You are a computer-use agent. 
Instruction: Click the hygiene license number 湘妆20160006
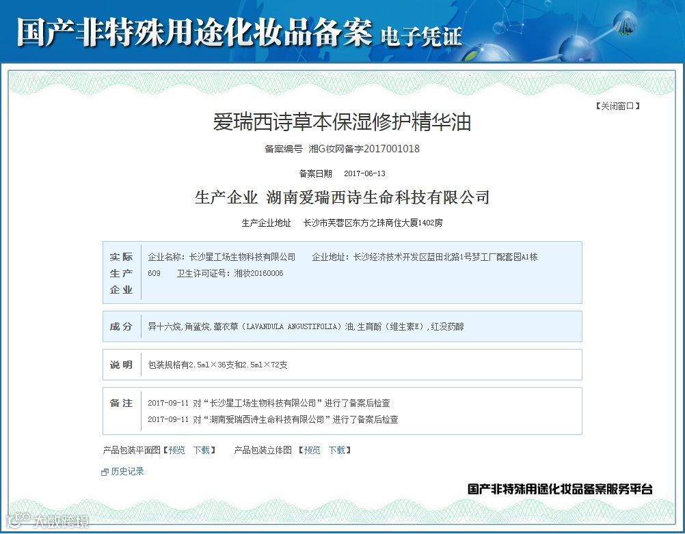click(258, 274)
